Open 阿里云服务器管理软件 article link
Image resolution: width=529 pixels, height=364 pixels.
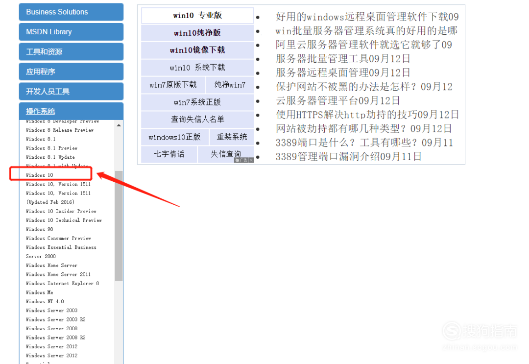click(x=363, y=45)
